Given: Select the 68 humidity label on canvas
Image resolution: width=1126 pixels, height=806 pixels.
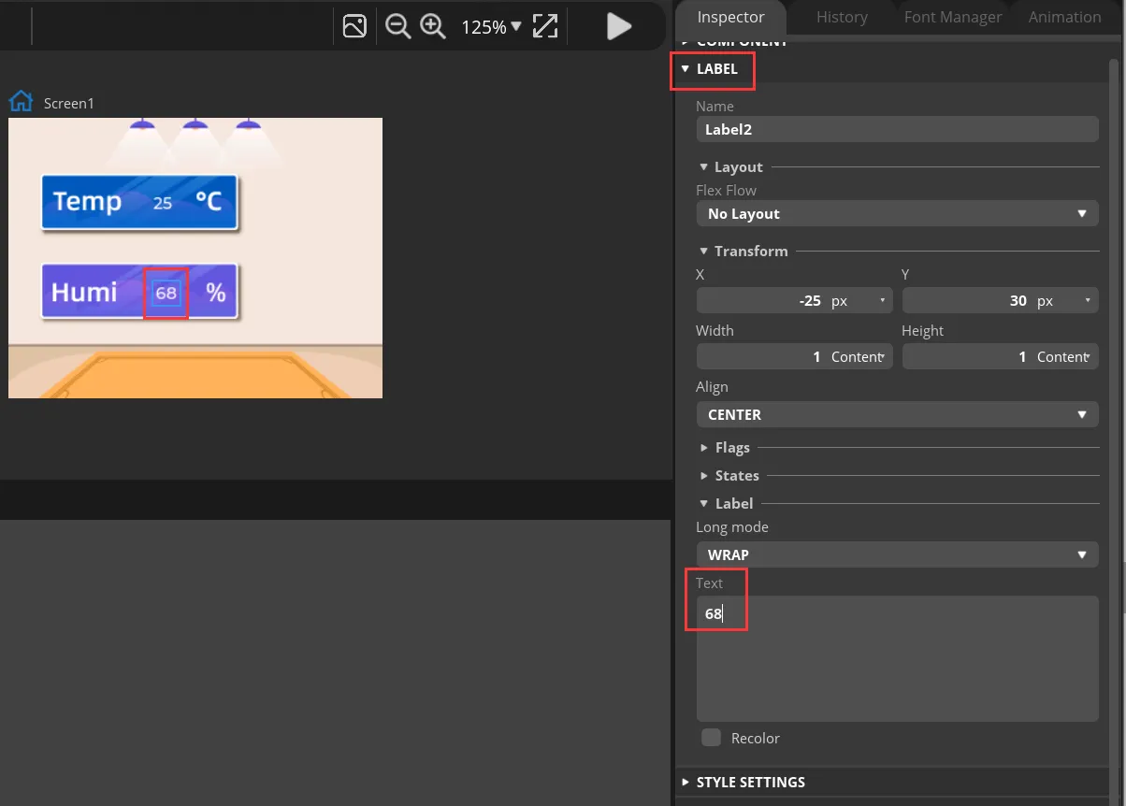Looking at the screenshot, I should (166, 293).
